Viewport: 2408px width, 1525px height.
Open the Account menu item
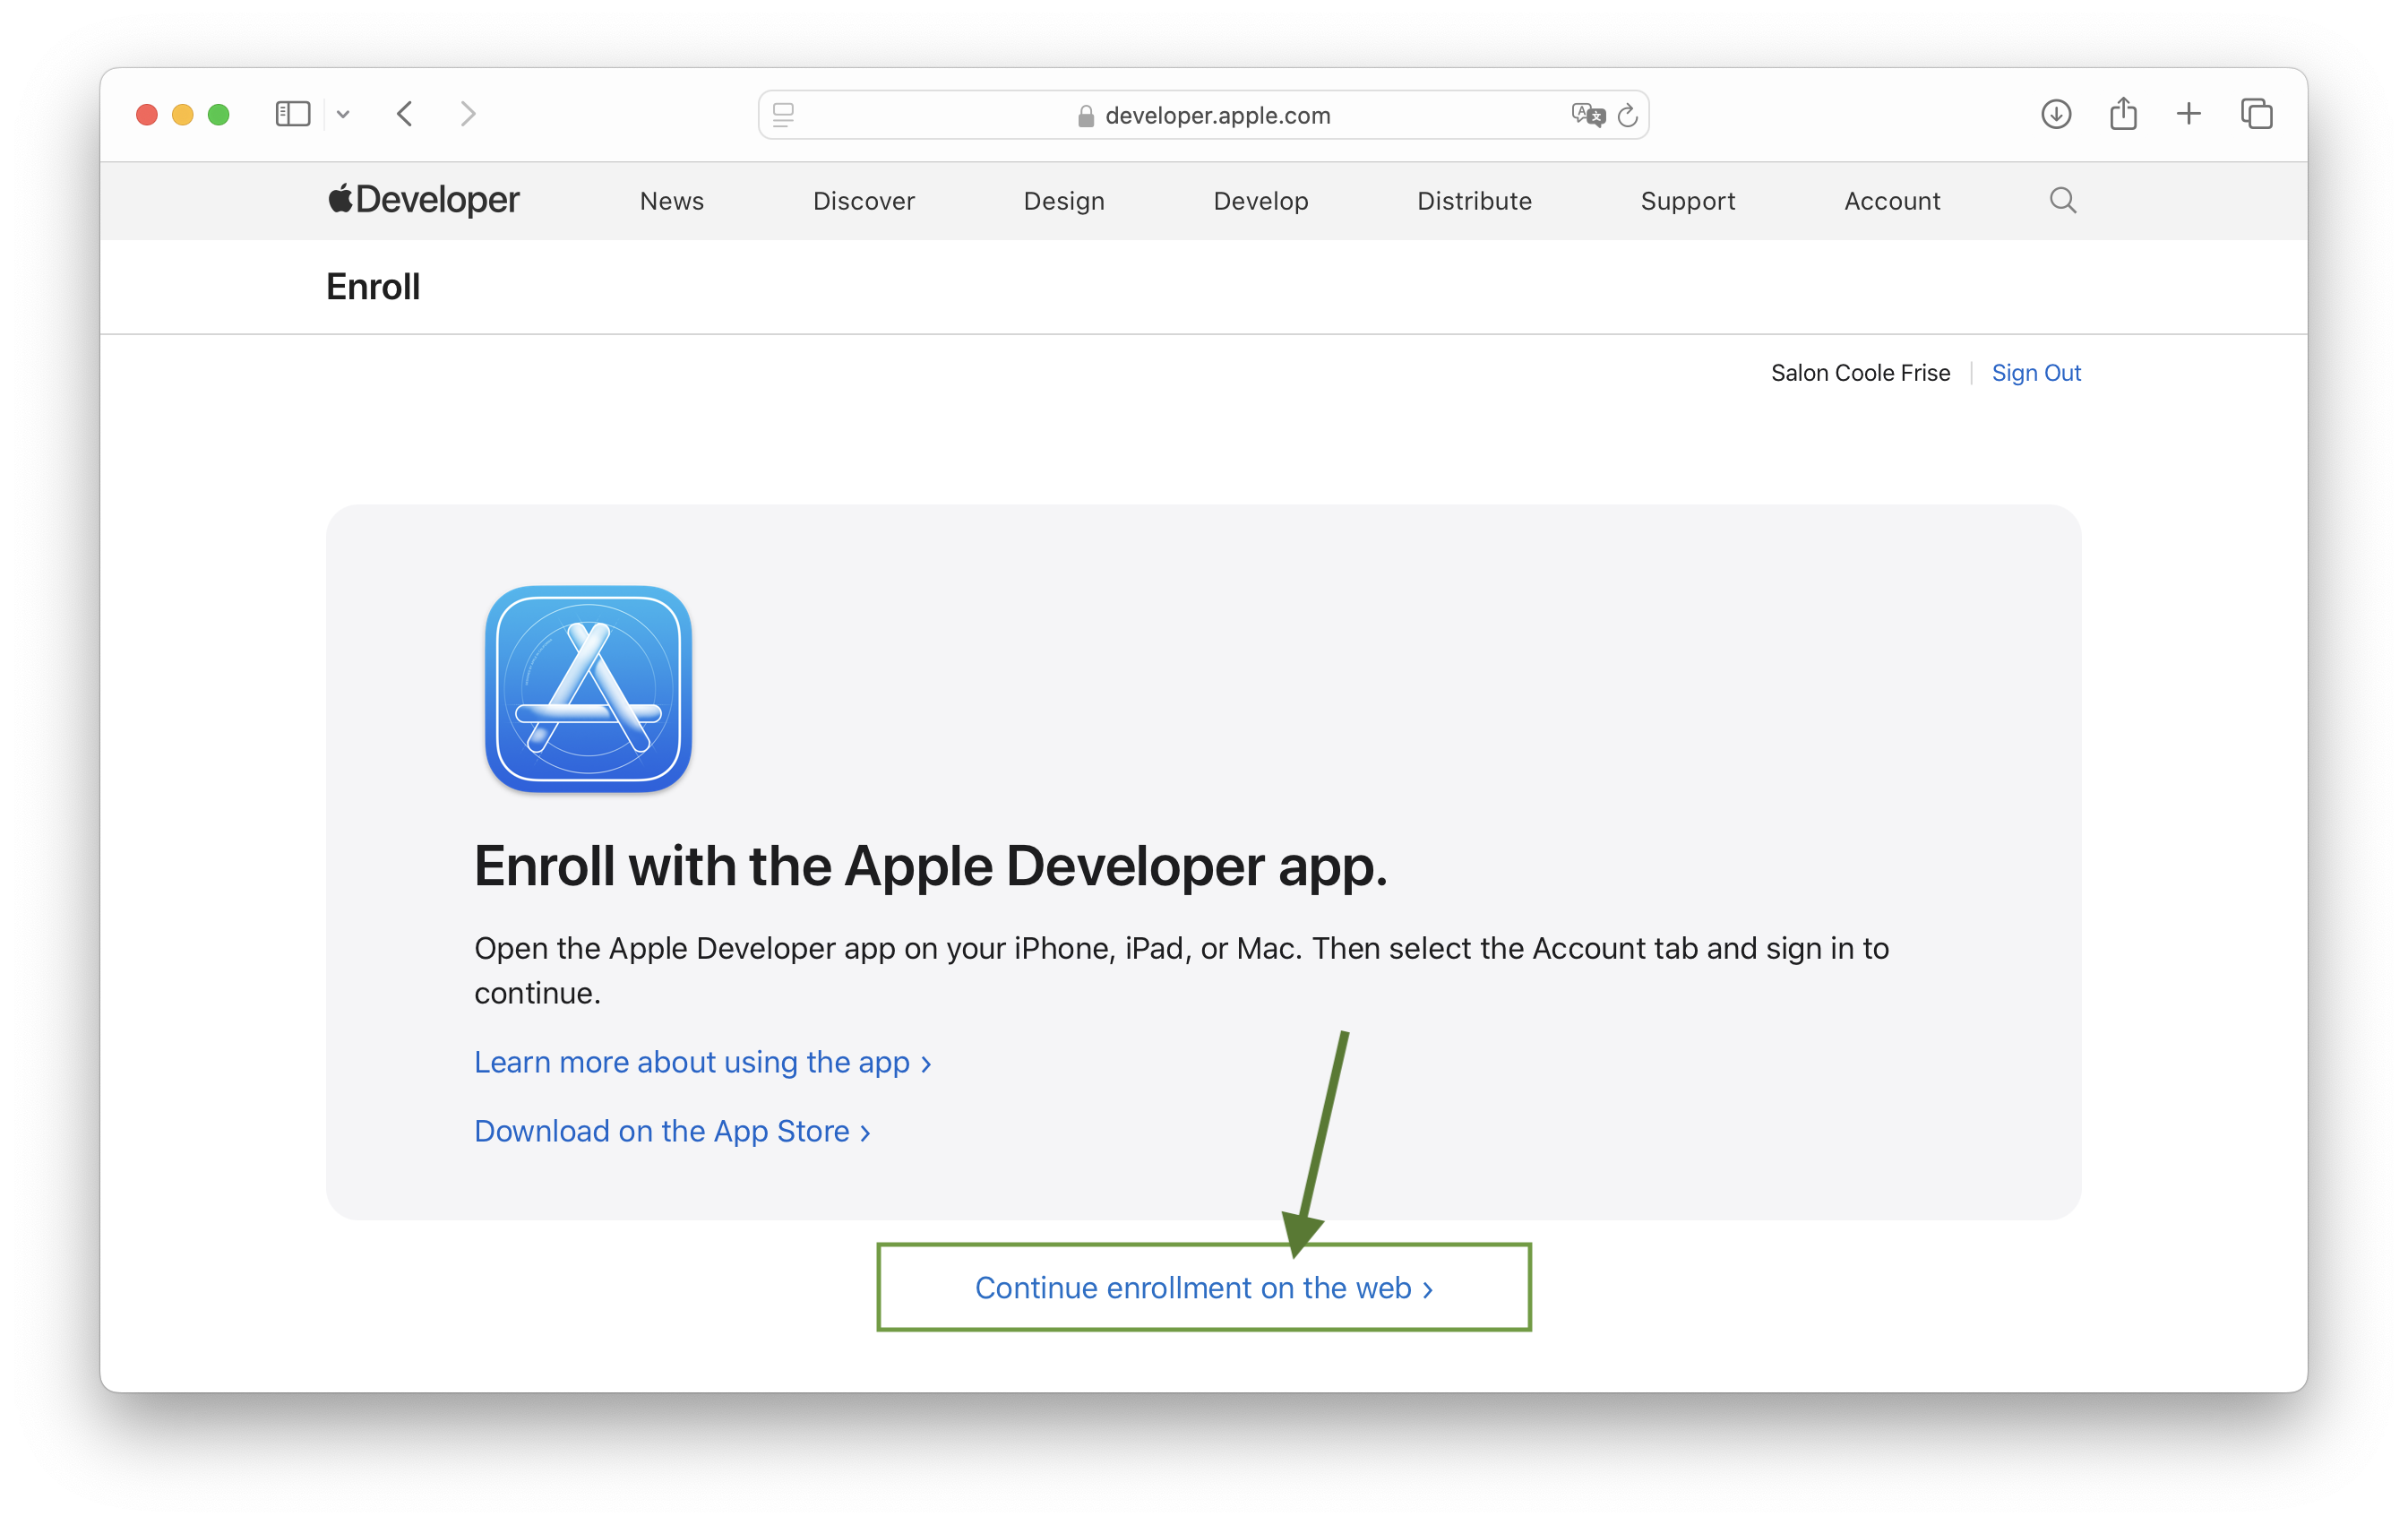click(x=1892, y=201)
